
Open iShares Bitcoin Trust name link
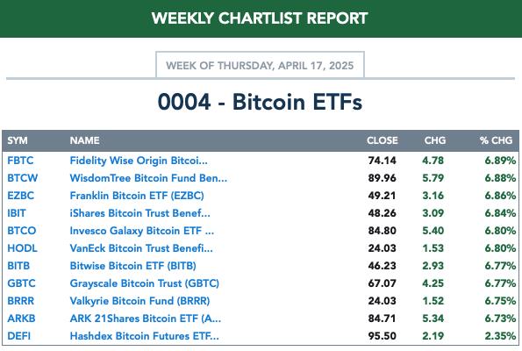(139, 213)
